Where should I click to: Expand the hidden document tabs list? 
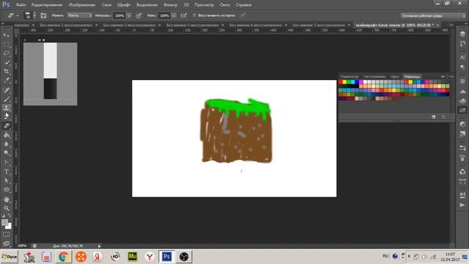(x=451, y=25)
